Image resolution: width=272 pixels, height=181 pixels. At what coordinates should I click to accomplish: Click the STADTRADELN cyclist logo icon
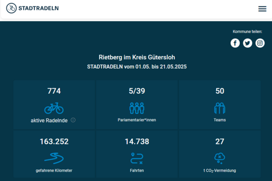click(x=11, y=8)
